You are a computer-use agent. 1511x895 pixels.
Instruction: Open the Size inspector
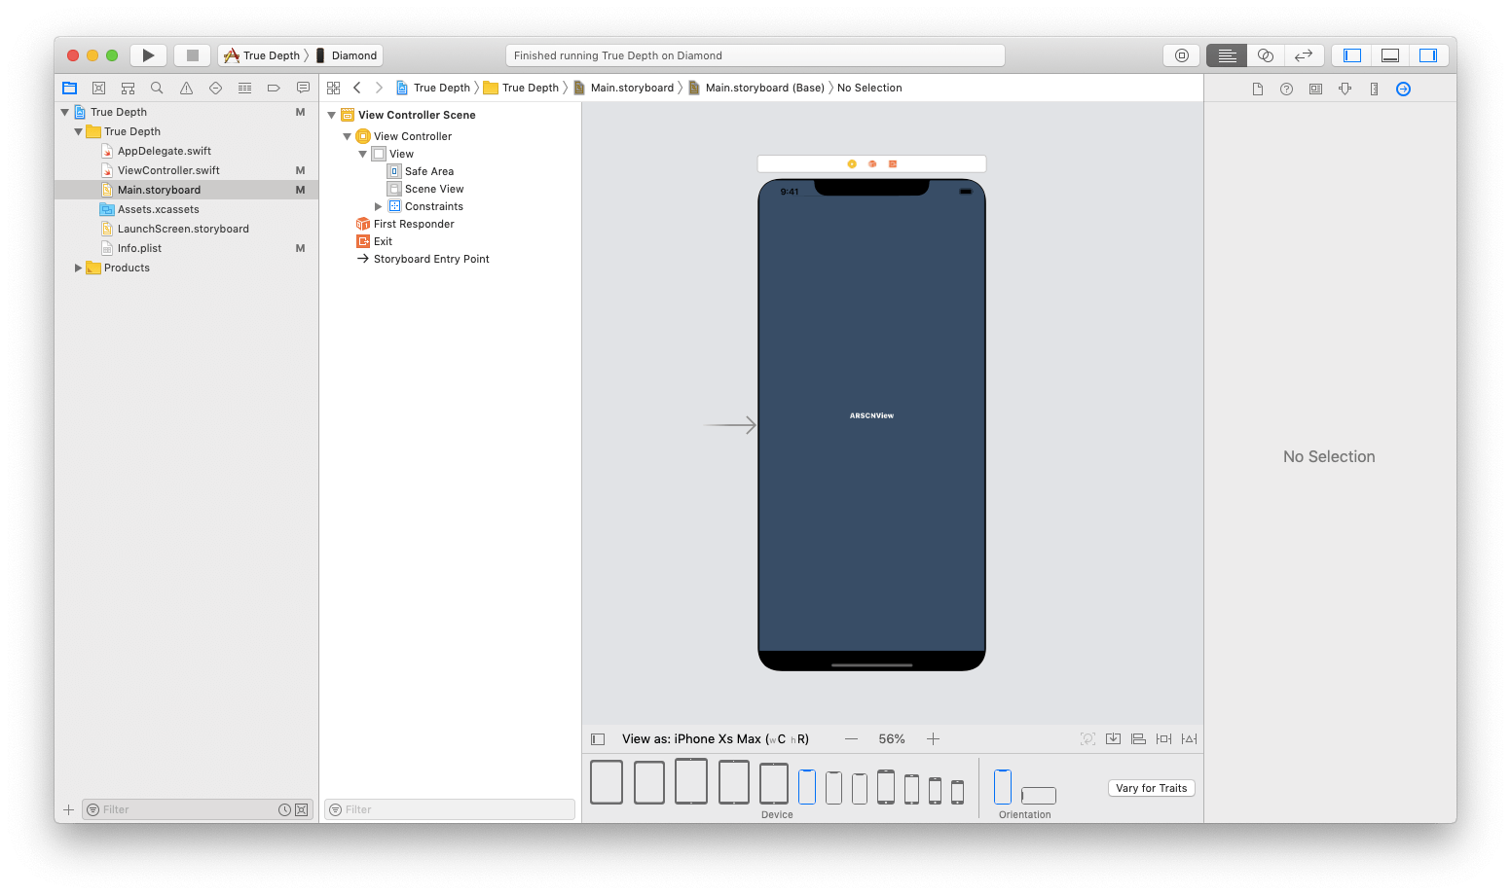(x=1374, y=88)
